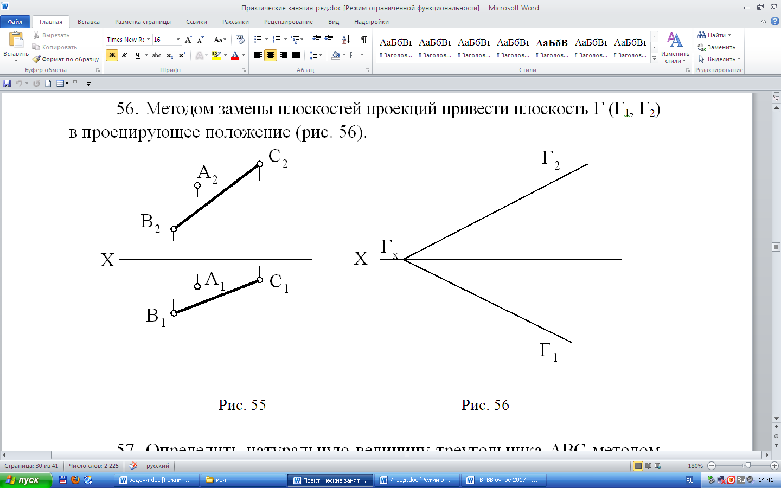Click the line spacing icon
The height and width of the screenshot is (488, 781).
click(313, 55)
